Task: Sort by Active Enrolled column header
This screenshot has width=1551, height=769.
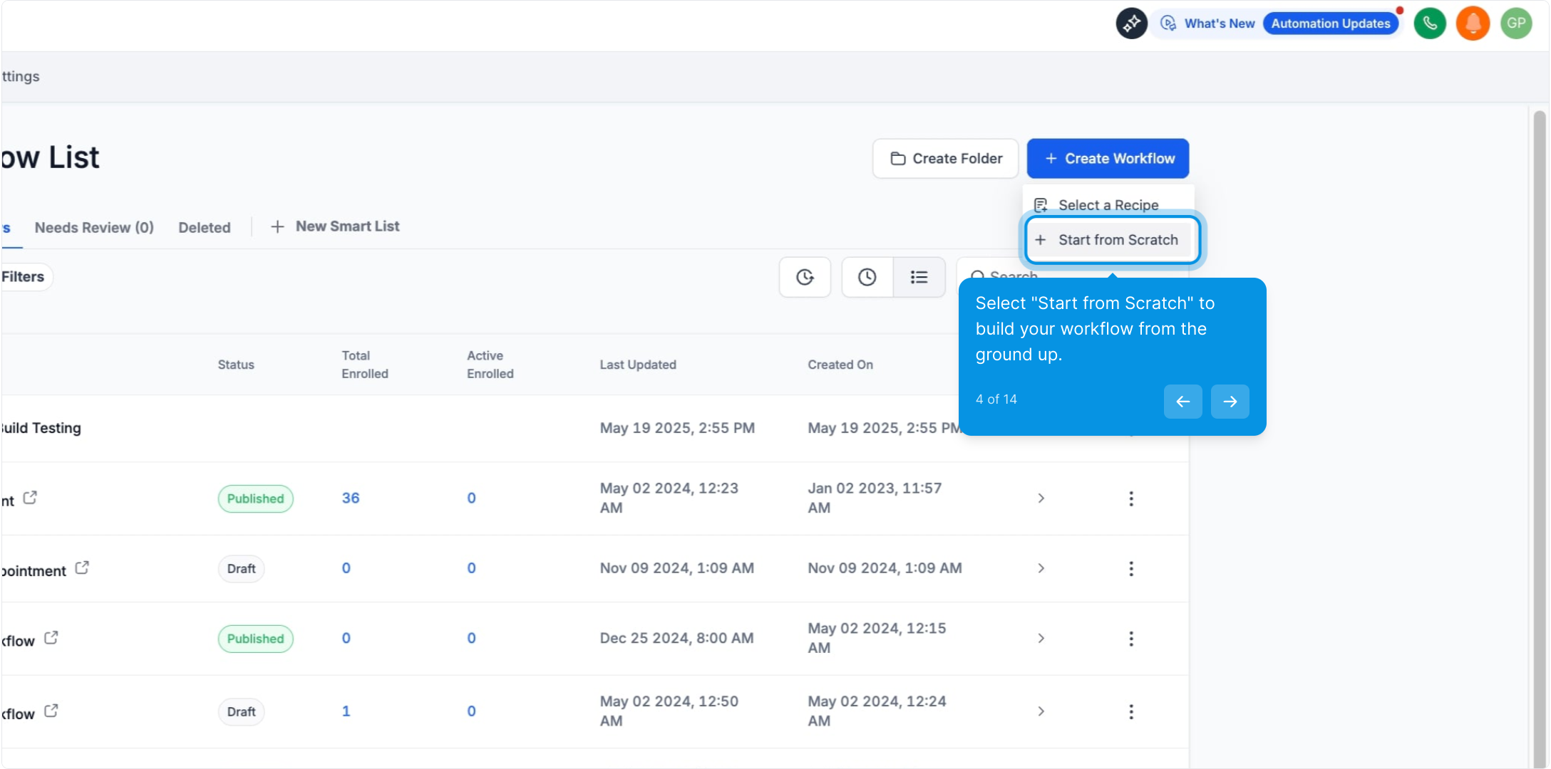Action: tap(490, 365)
